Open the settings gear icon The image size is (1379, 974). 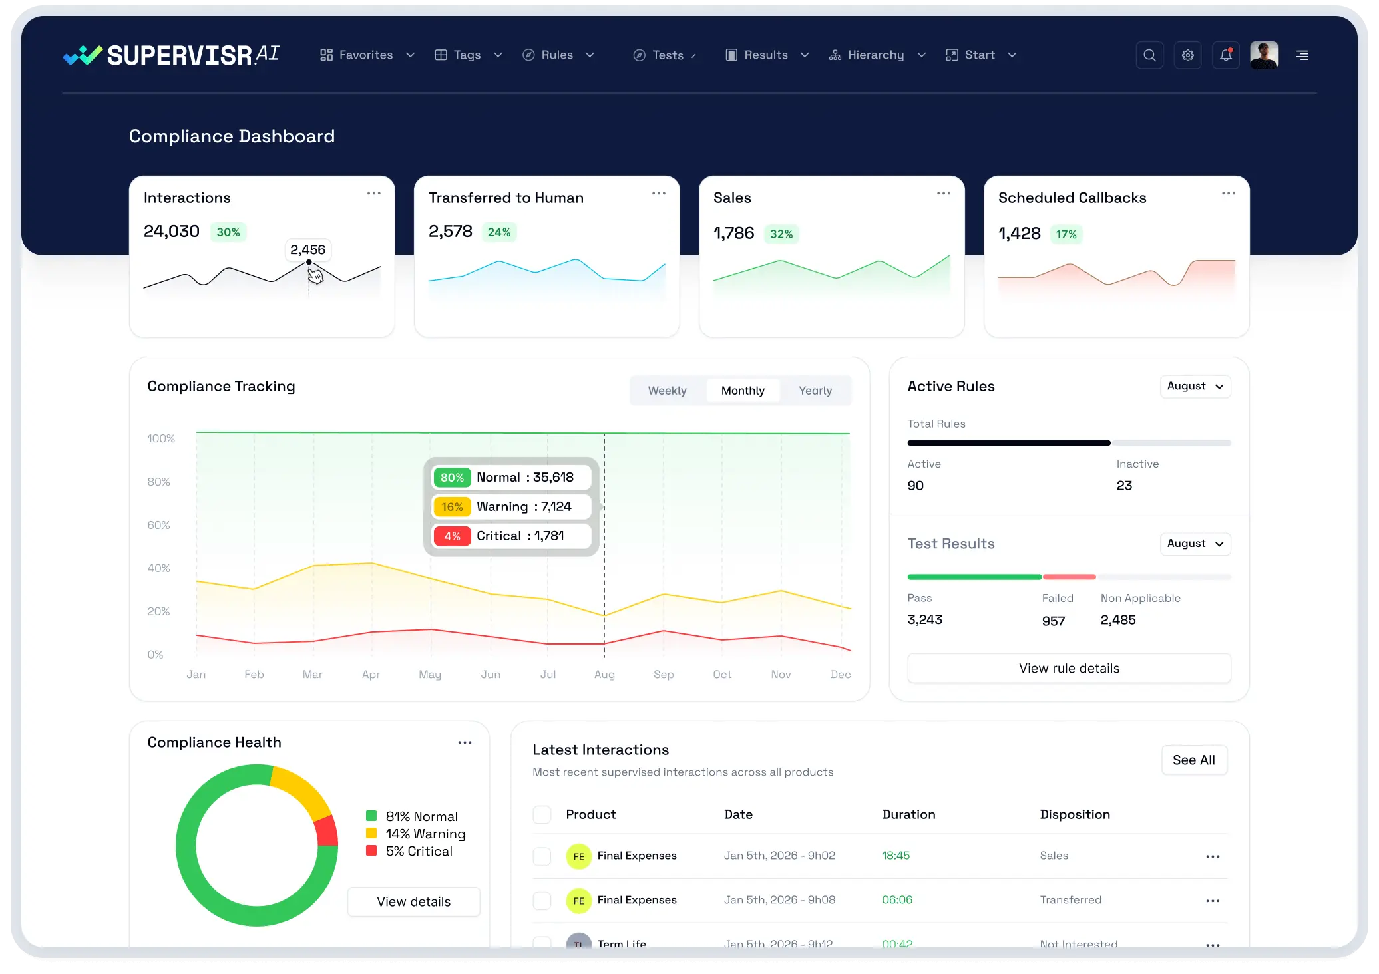[1187, 55]
